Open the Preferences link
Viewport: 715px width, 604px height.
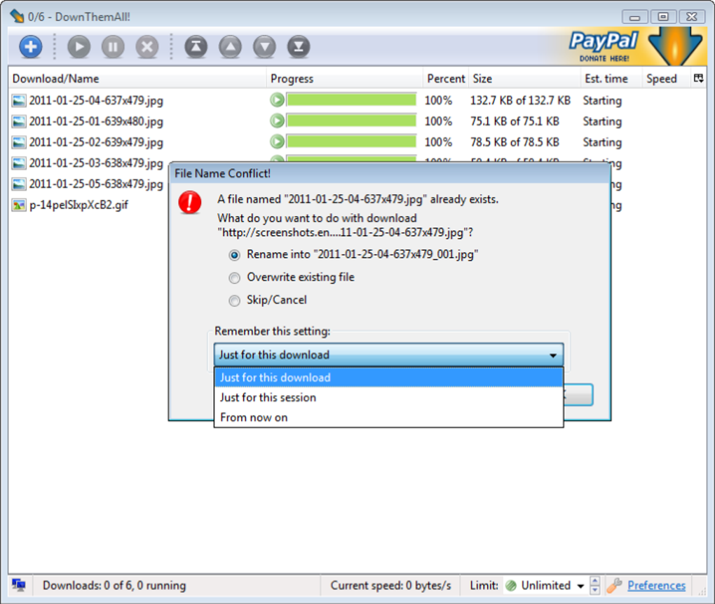pos(656,585)
